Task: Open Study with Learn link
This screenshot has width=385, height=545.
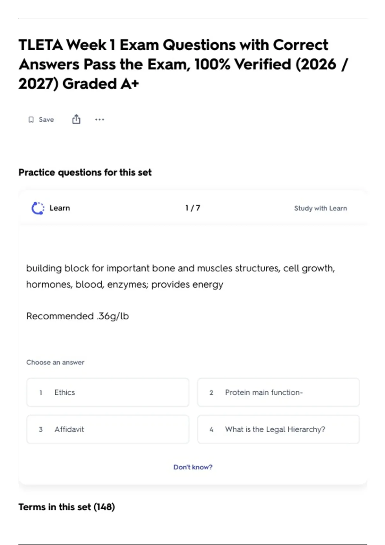Action: pos(321,208)
